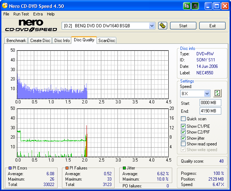Viewport: 231px width, 191px height.
Task: Switch to the ScanDisc tab
Action: pos(107,41)
